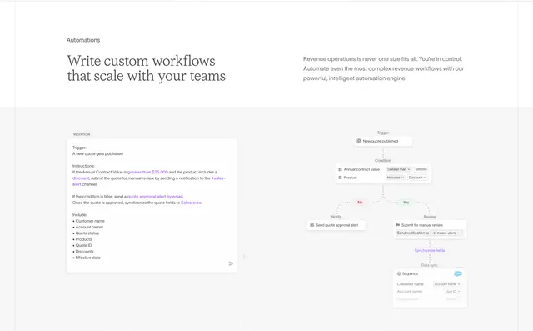Click the purple discount highlighted word
The height and width of the screenshot is (331, 533).
[81, 178]
